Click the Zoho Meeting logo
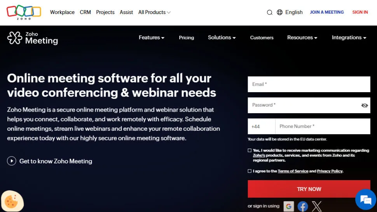Image resolution: width=377 pixels, height=212 pixels. click(33, 38)
